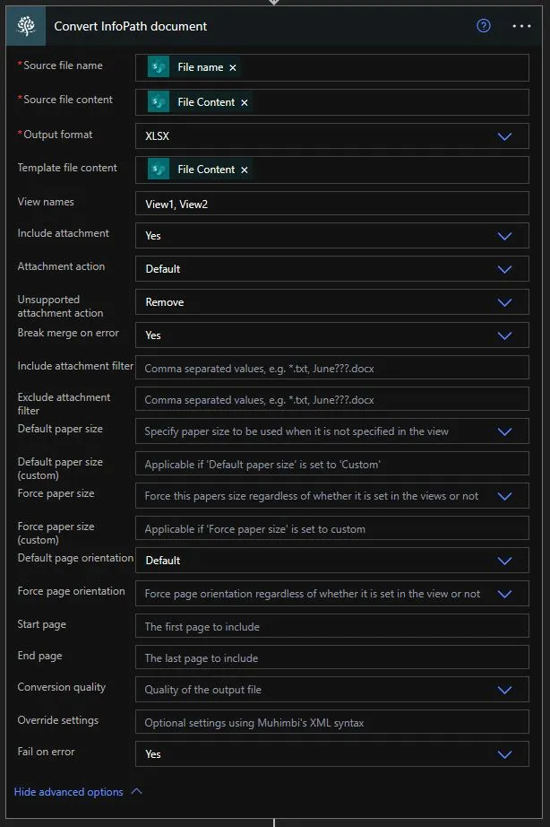
Task: Remove File Content token from Source file content
Action: [x=244, y=102]
